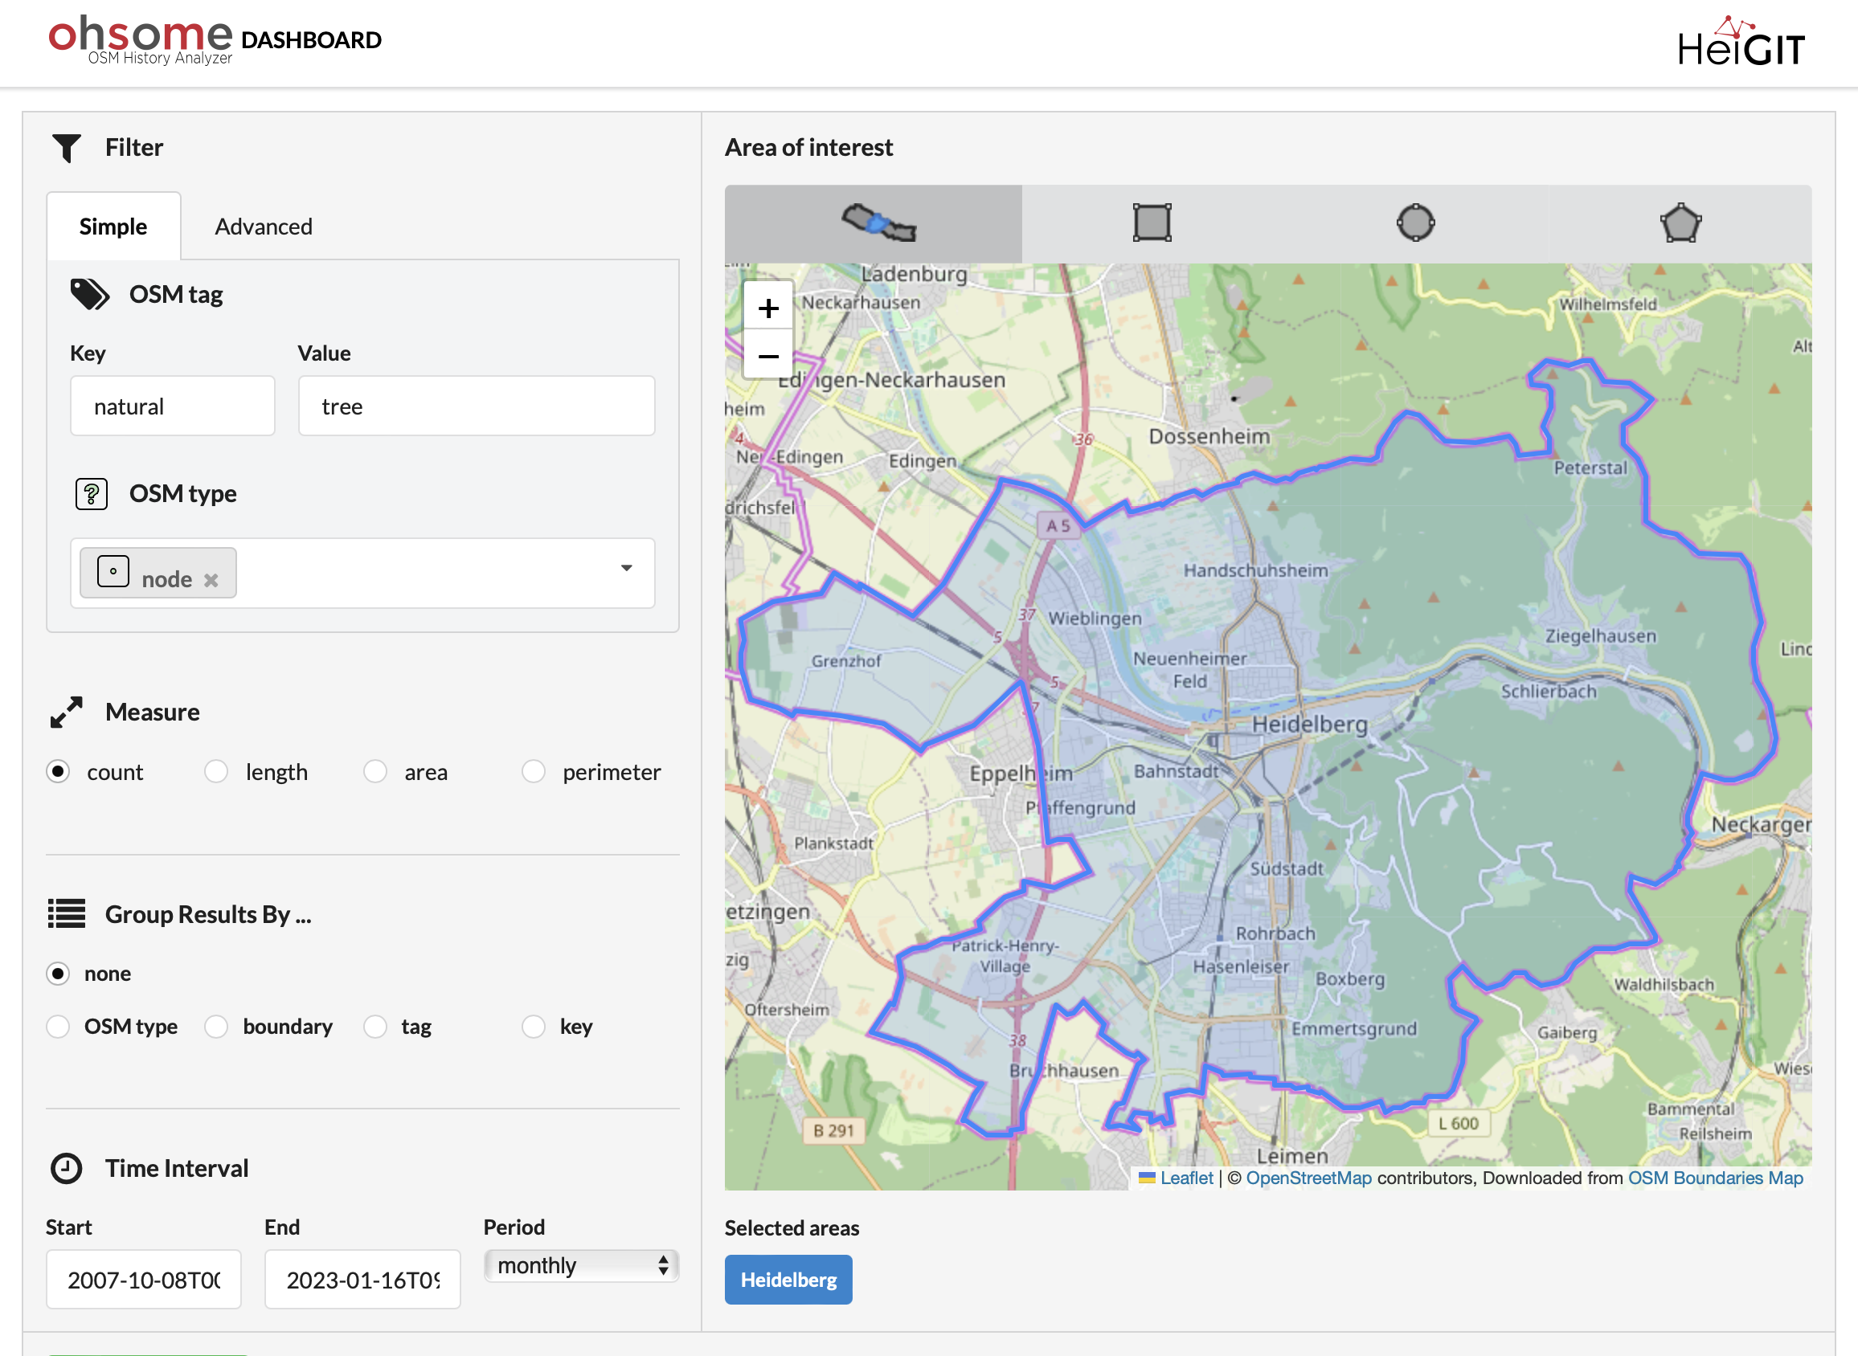Screen dimensions: 1858x1356
Task: Click the Peterstal label on the map
Action: click(x=1590, y=468)
